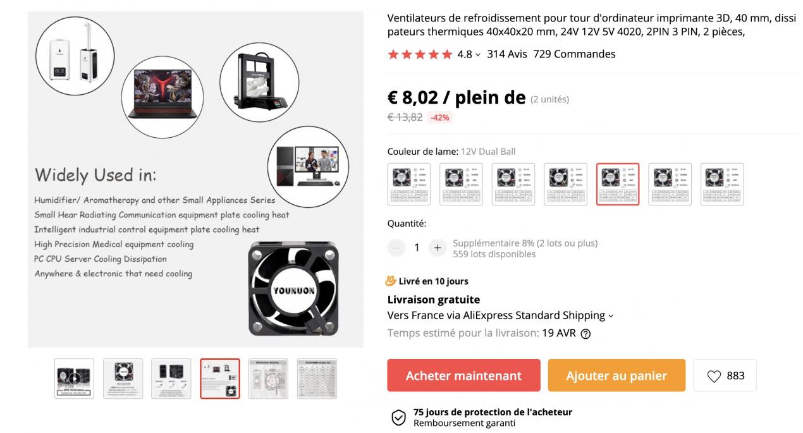Click the quantity input field showing 1
This screenshot has width=803, height=433.
(x=417, y=248)
